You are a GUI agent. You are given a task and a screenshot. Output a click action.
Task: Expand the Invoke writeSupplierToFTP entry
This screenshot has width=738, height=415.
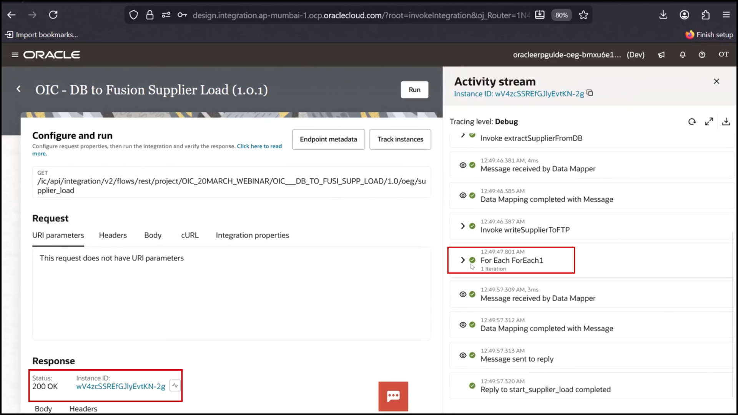(x=463, y=226)
